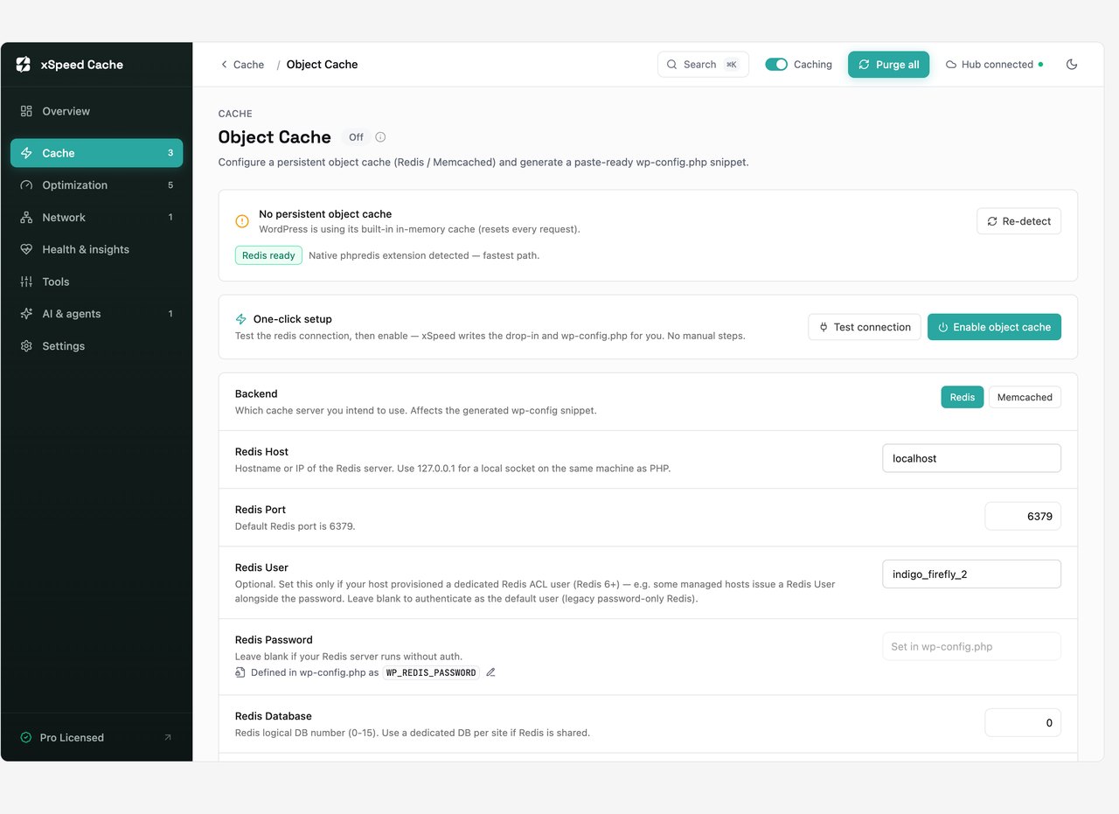This screenshot has height=814, width=1119.
Task: Click the Redis Host field
Action: pos(971,458)
